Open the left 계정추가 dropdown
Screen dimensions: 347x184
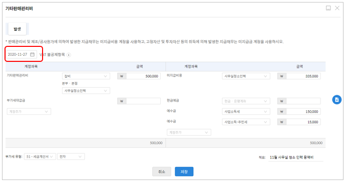click(x=29, y=112)
